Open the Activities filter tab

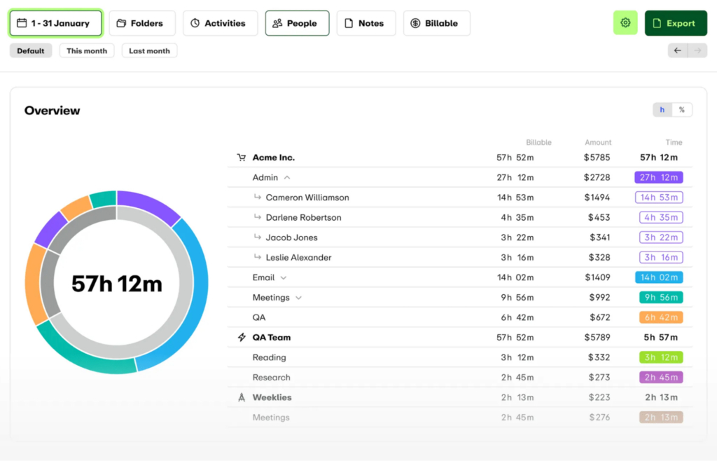pos(220,23)
